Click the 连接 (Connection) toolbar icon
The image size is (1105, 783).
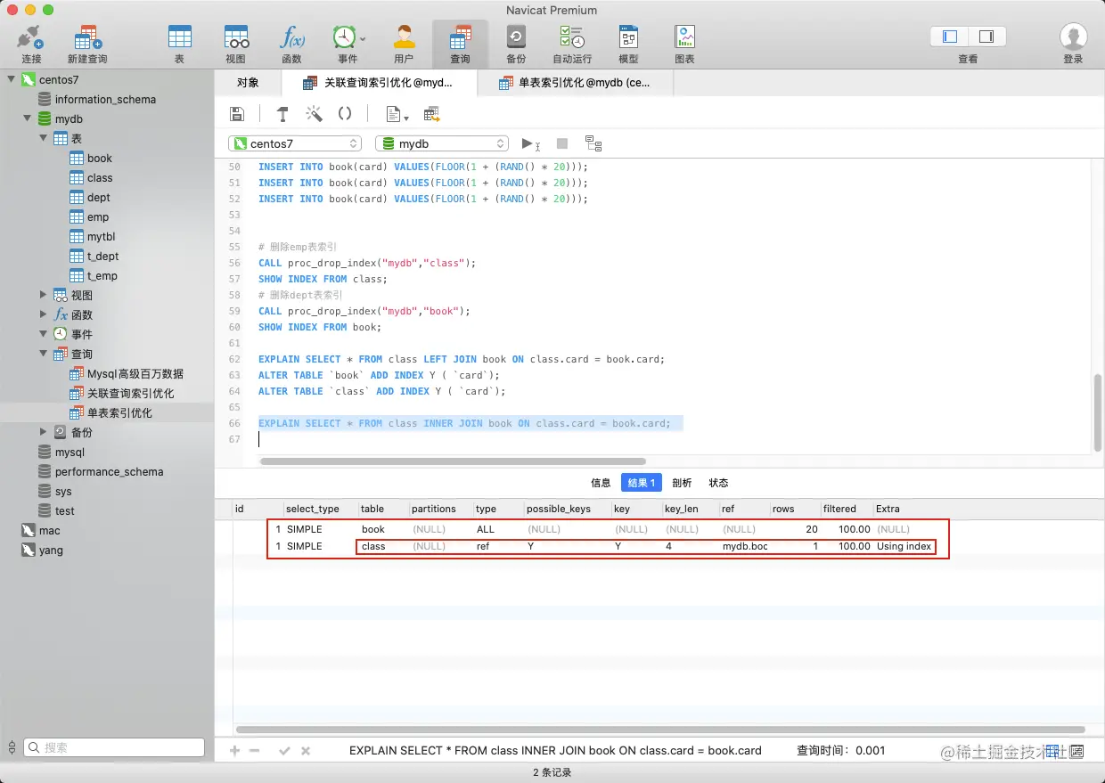[31, 37]
